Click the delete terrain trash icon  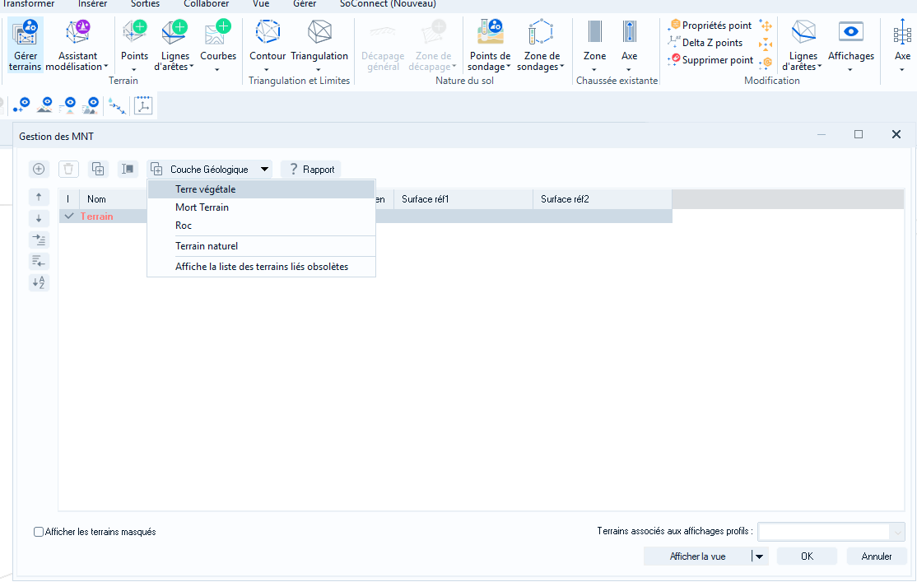[x=68, y=169]
